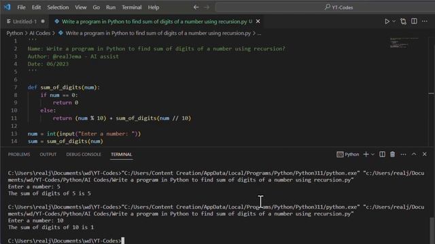
Task: Click 'def sum_of_digits(num):' code line
Action: tap(63, 87)
